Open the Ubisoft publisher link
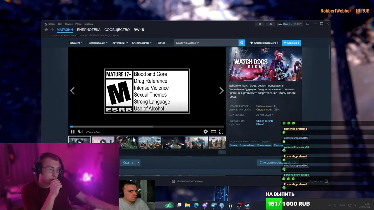The height and width of the screenshot is (210, 374). click(x=260, y=124)
